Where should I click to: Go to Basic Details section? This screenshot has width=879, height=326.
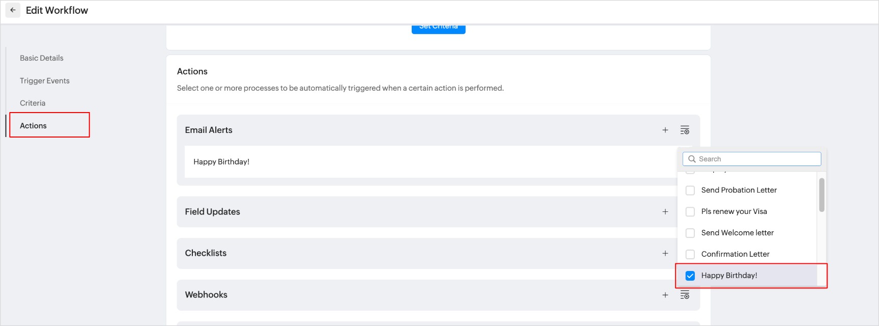[42, 58]
